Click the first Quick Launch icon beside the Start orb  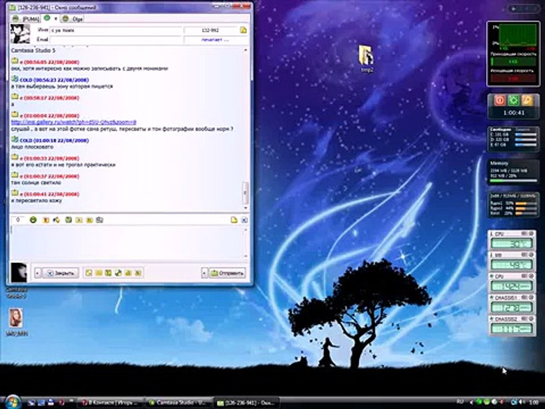(x=31, y=402)
